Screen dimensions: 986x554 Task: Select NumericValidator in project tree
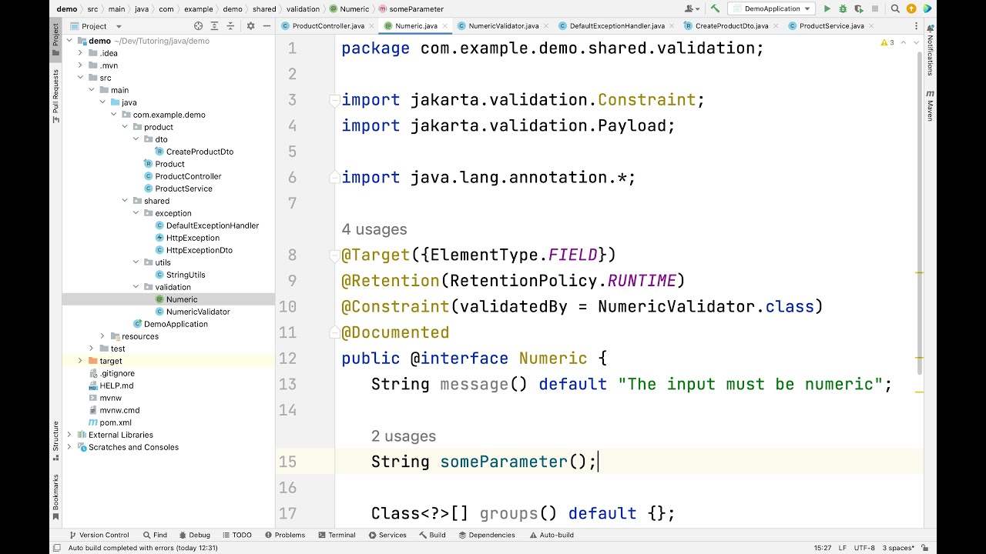pos(198,312)
